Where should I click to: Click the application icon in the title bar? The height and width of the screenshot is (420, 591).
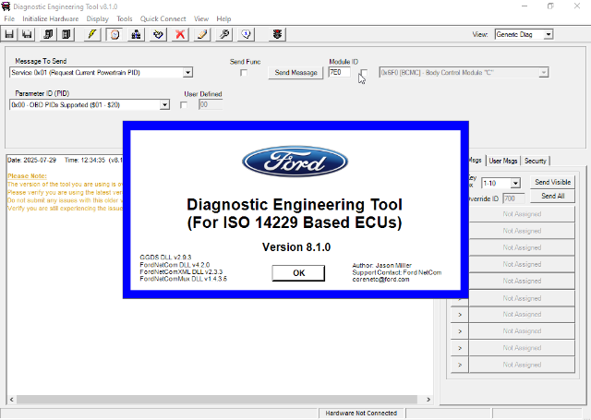(x=6, y=6)
